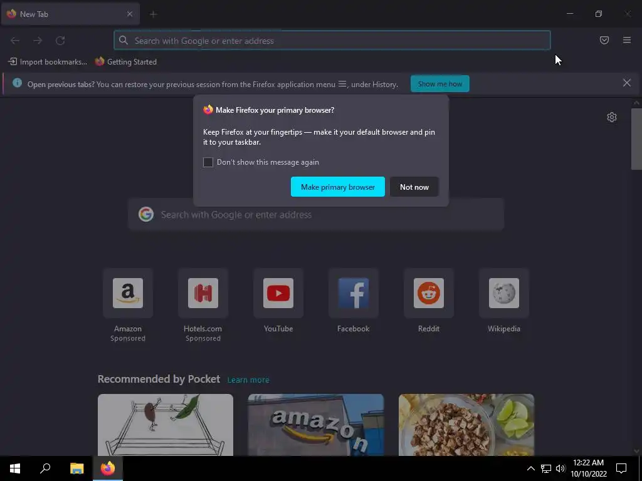Image resolution: width=642 pixels, height=481 pixels.
Task: Focus the page center Google search box
Action: (316, 214)
